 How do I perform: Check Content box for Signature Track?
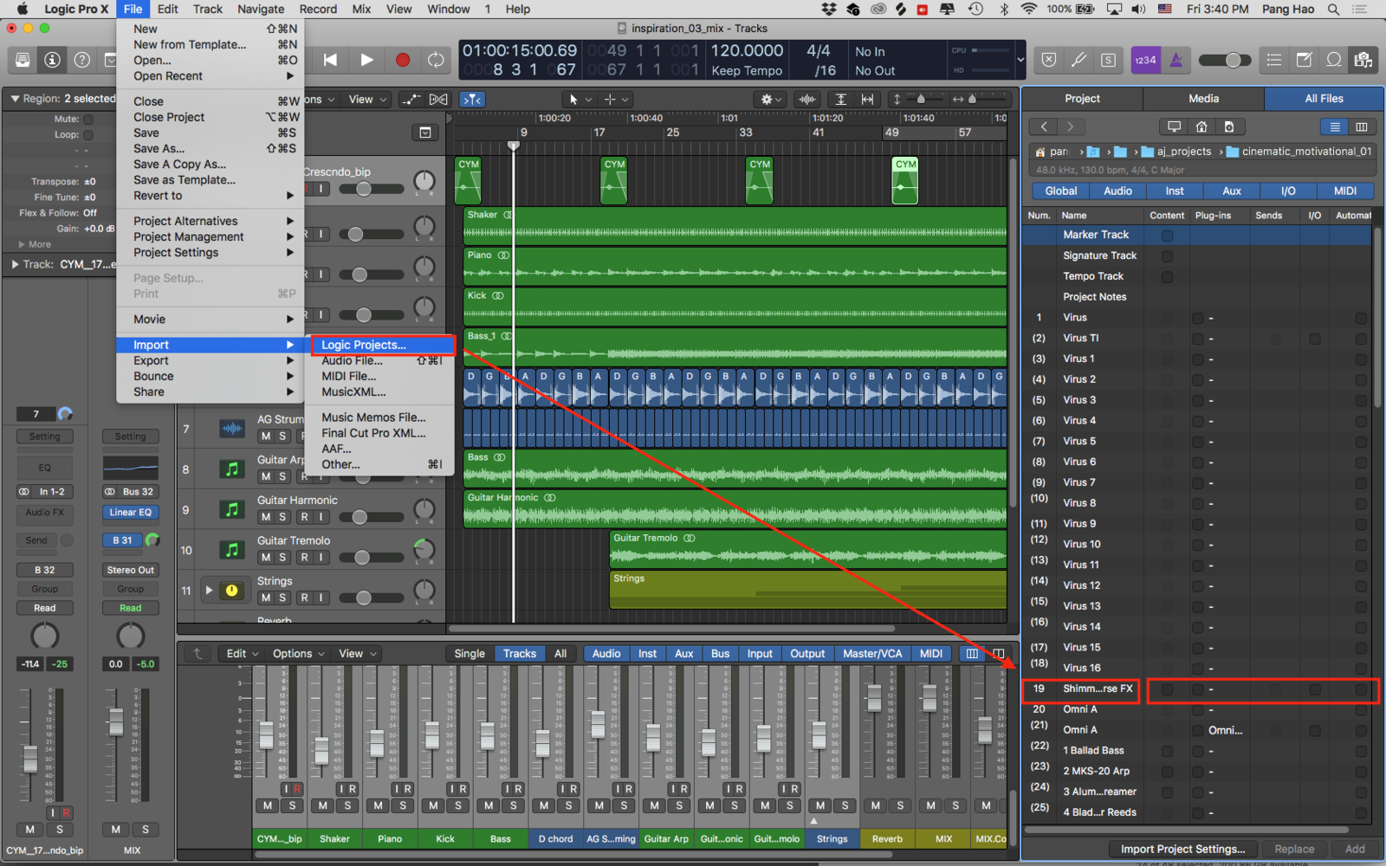click(1167, 256)
